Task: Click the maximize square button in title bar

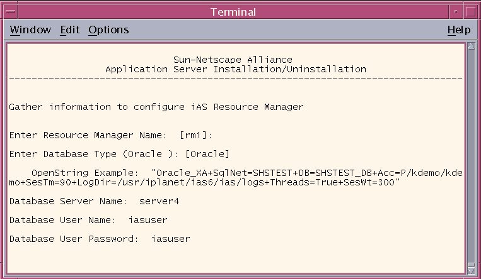Action: (470, 11)
